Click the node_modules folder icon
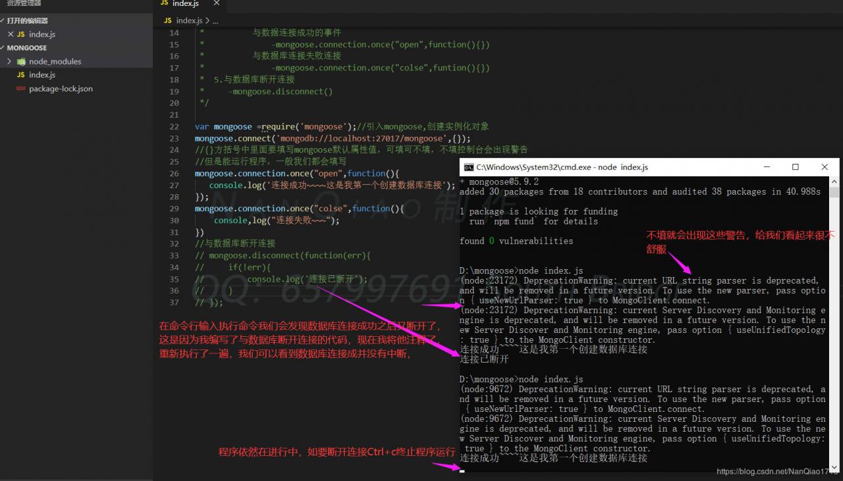The image size is (843, 481). tap(21, 61)
